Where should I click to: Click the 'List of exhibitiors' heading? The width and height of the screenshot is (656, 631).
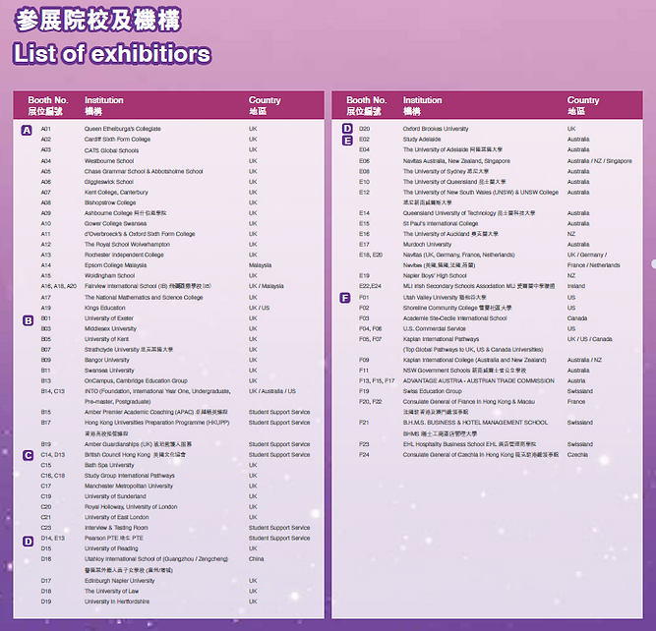pyautogui.click(x=112, y=54)
